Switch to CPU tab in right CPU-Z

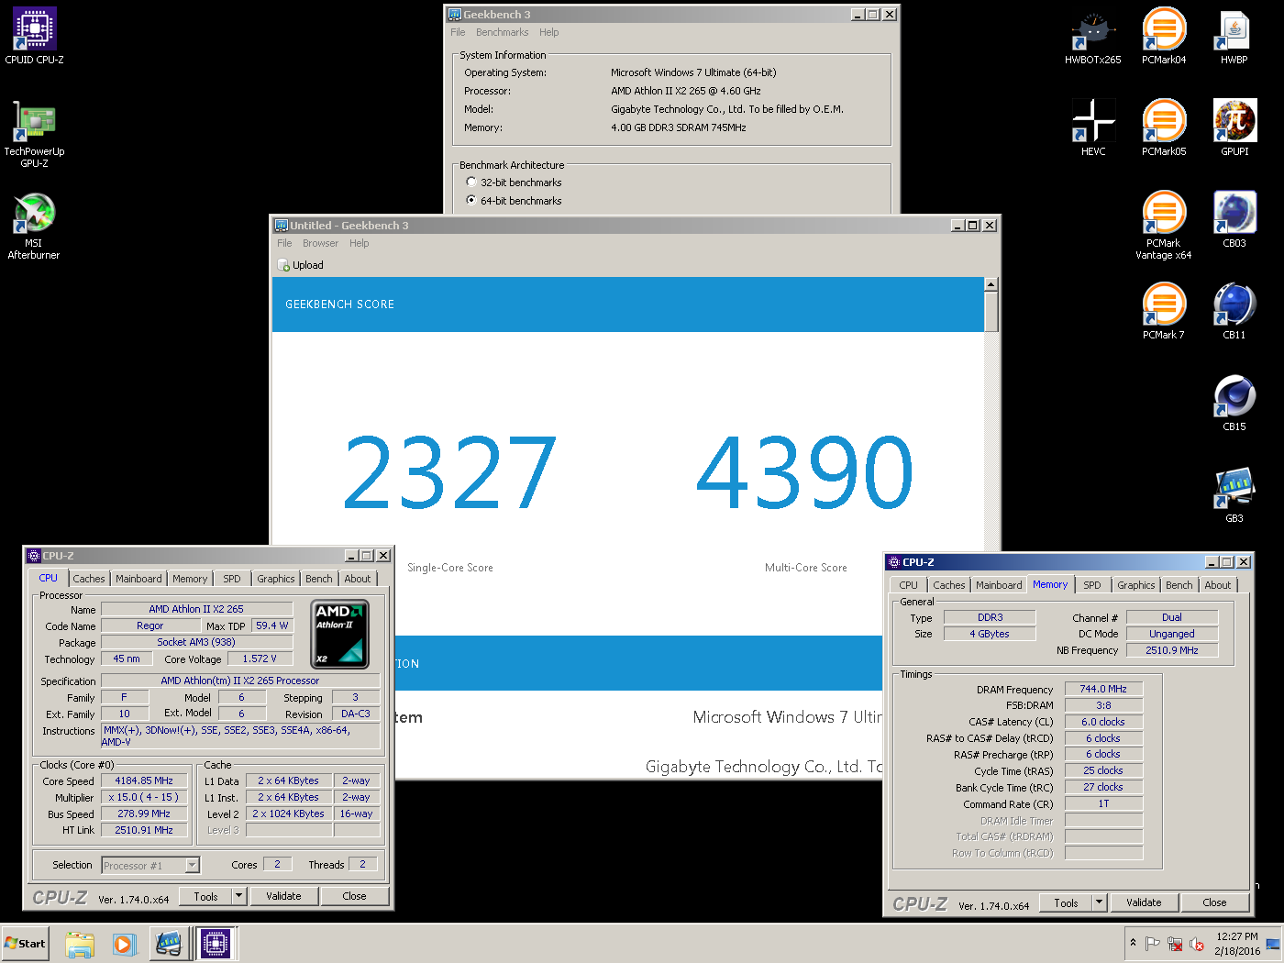(x=908, y=585)
